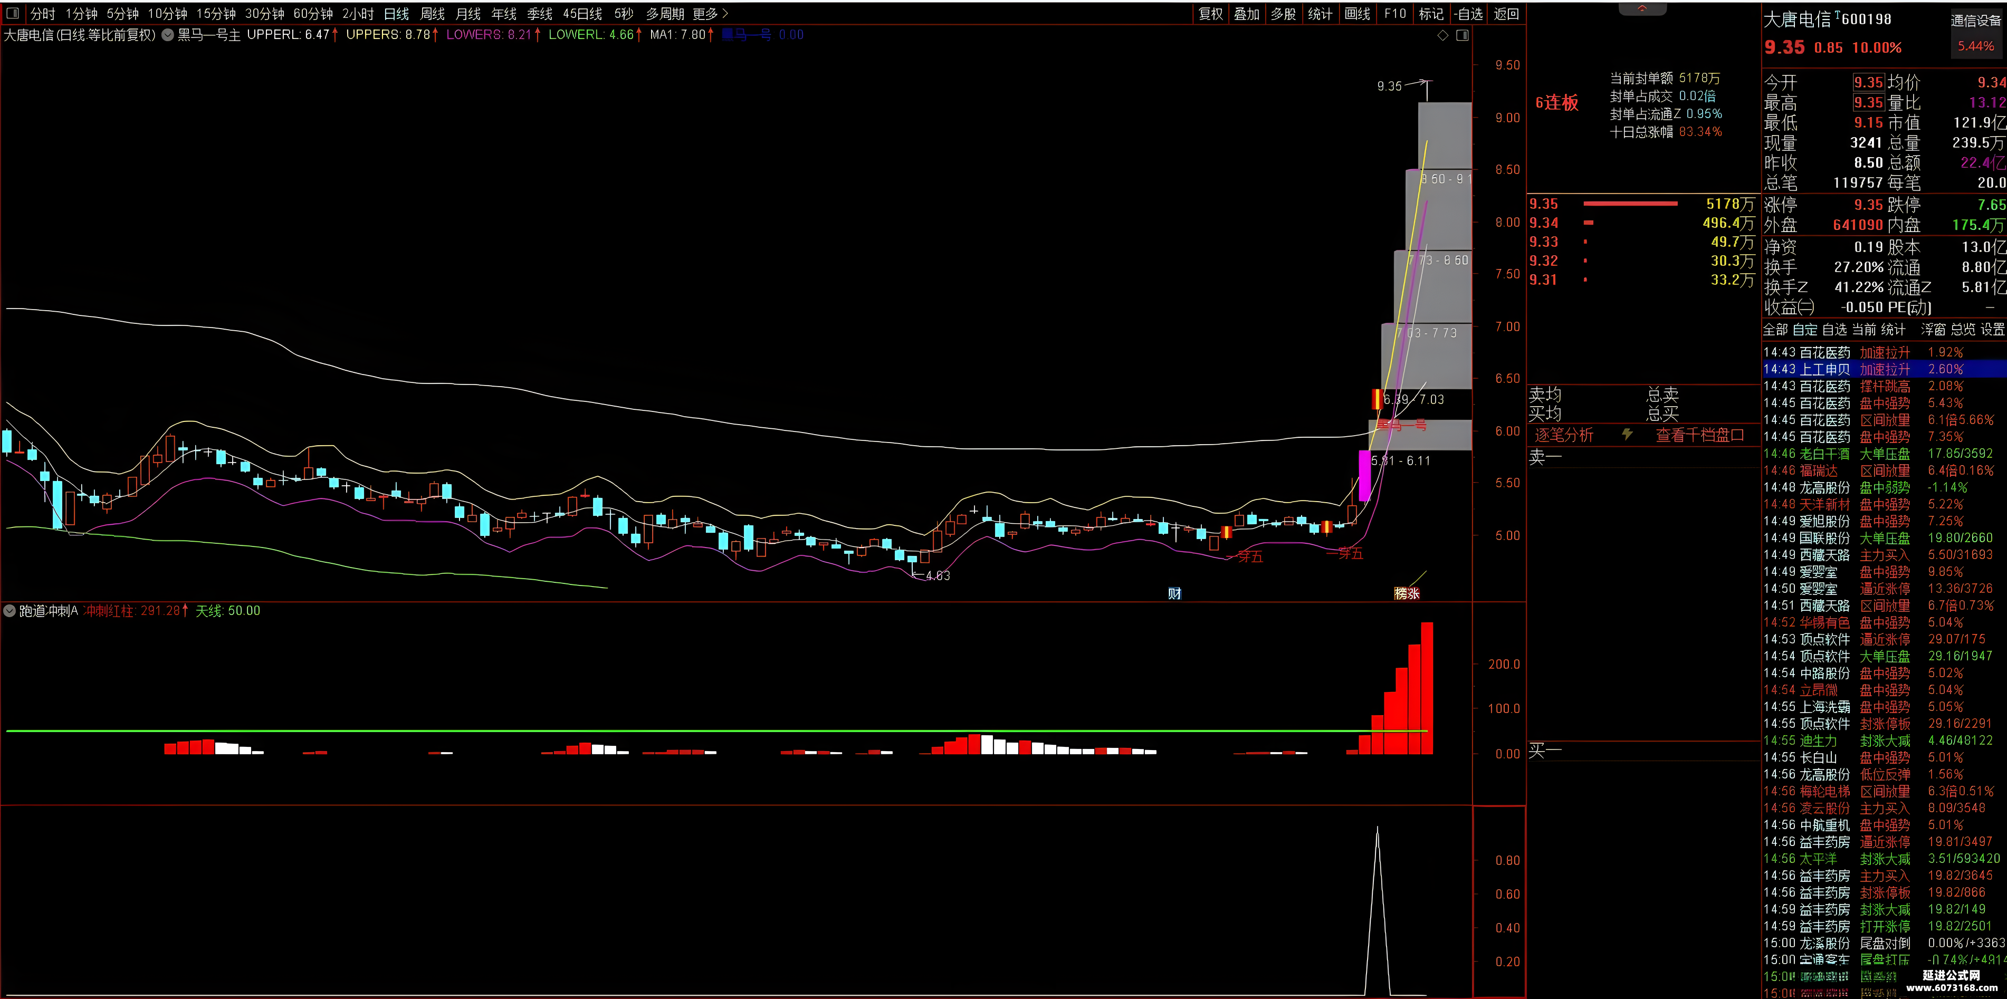This screenshot has height=999, width=2007.
Task: Toggle right info panel icon beside diamond
Action: click(1463, 35)
